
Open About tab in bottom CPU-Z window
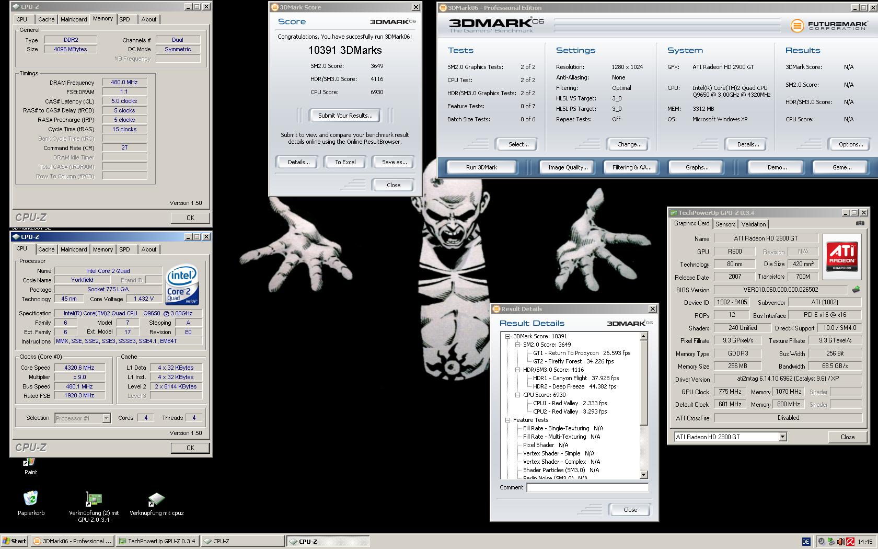coord(149,249)
